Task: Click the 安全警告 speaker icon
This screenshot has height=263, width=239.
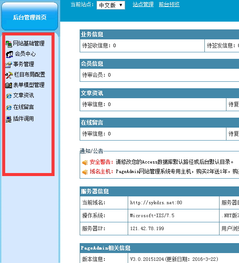Action: click(x=85, y=162)
